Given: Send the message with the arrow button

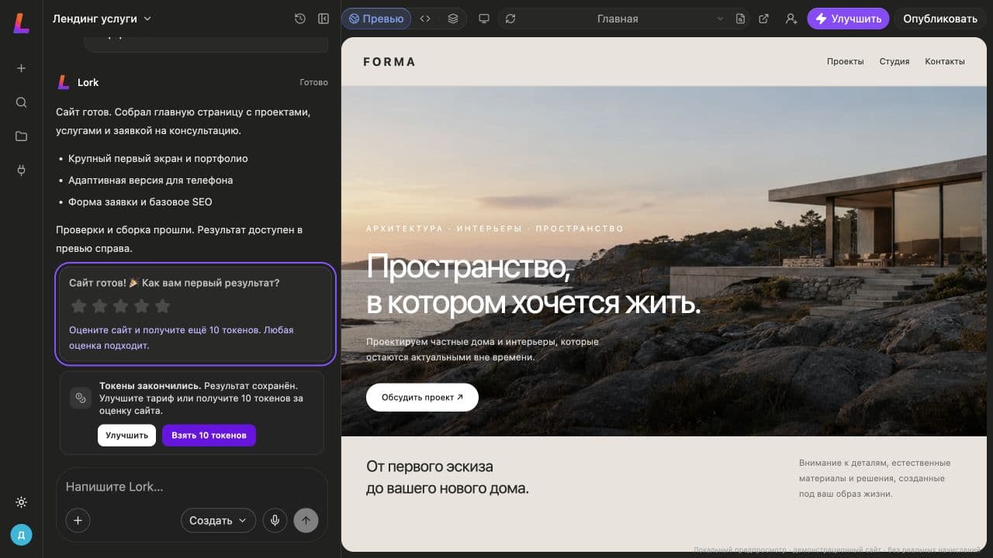Looking at the screenshot, I should 306,521.
